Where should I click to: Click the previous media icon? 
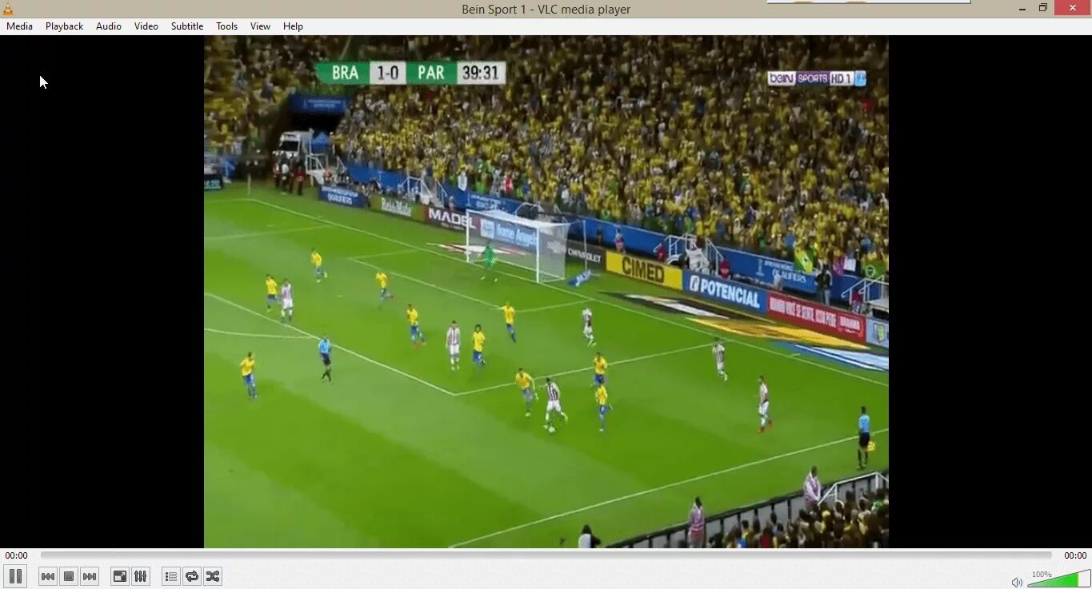pos(47,576)
